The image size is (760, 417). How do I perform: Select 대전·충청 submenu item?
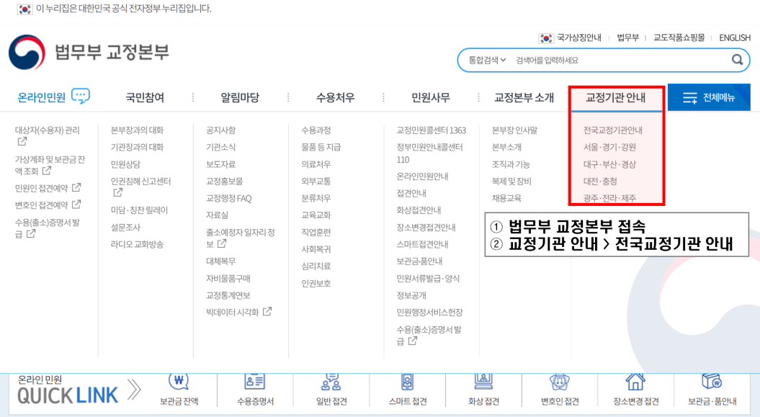pos(600,181)
